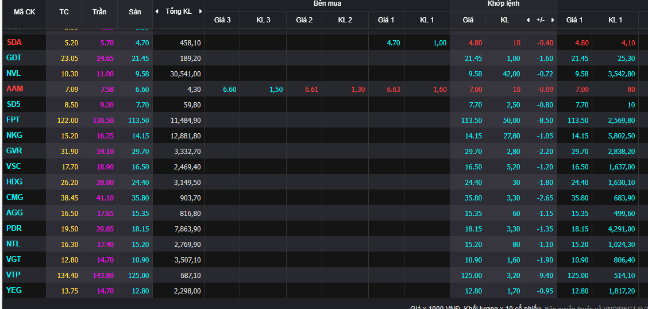648x309 pixels.
Task: Open the NVL stock symbol
Action: pyautogui.click(x=13, y=73)
